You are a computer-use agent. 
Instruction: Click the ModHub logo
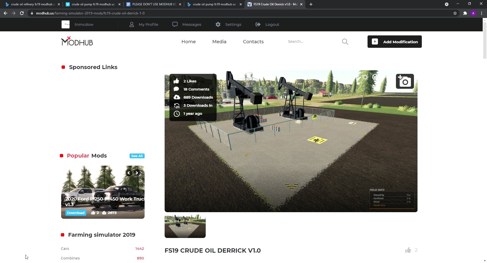click(x=77, y=41)
